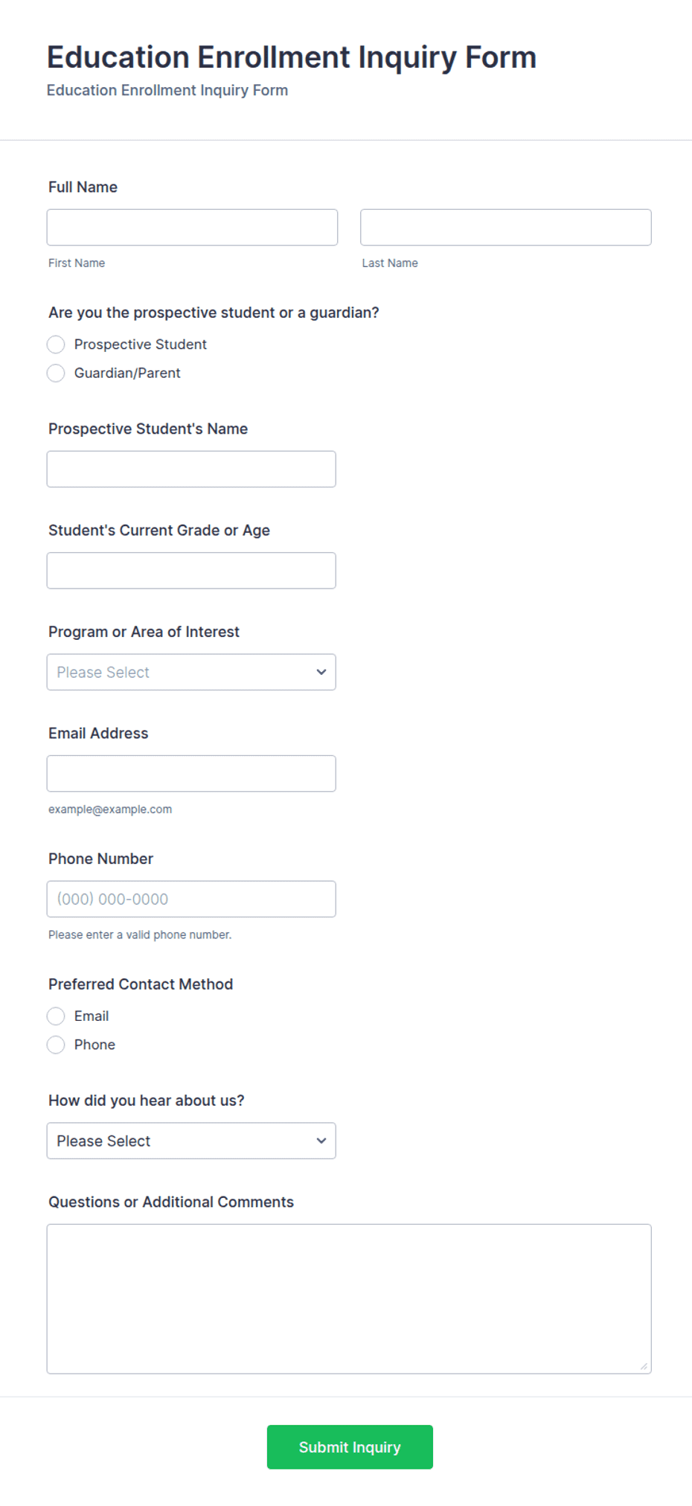
Task: Click the chevron arrow in the hear-about-us dropdown
Action: pyautogui.click(x=321, y=1141)
